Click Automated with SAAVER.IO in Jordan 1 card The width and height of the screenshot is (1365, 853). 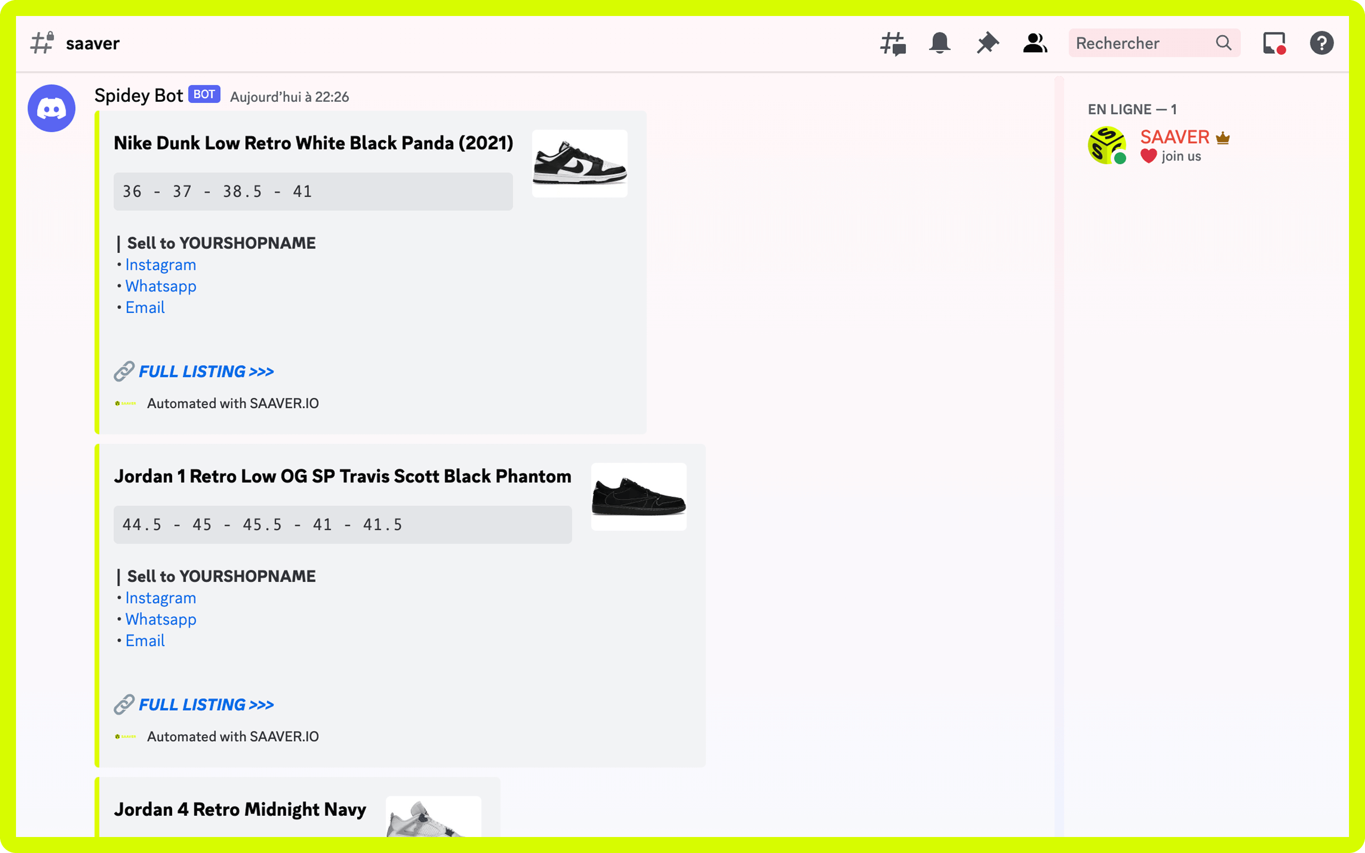click(x=233, y=736)
